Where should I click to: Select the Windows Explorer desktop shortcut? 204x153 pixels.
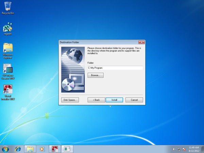coord(8,51)
